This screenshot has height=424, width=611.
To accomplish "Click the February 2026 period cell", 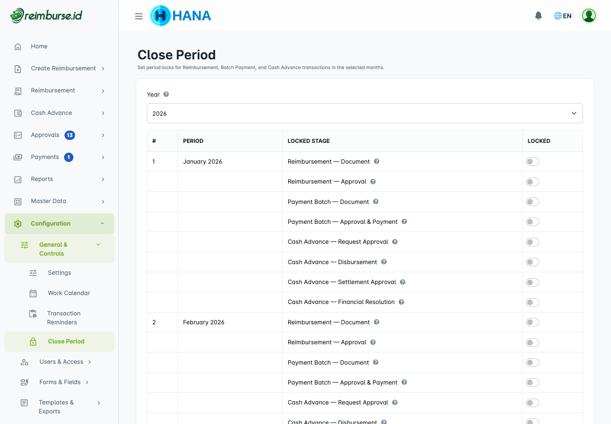I will 230,322.
